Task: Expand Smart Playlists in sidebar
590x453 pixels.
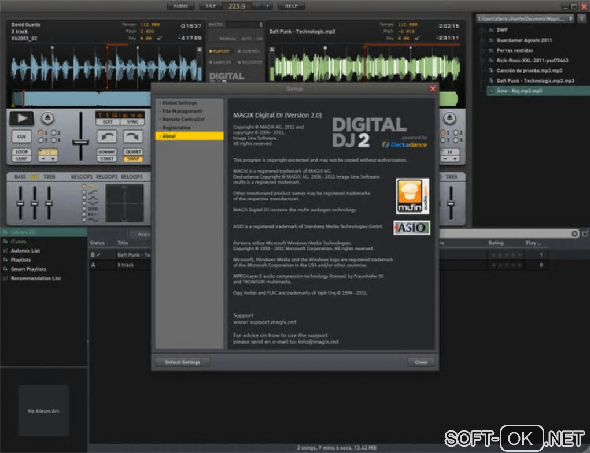Action: coord(5,269)
